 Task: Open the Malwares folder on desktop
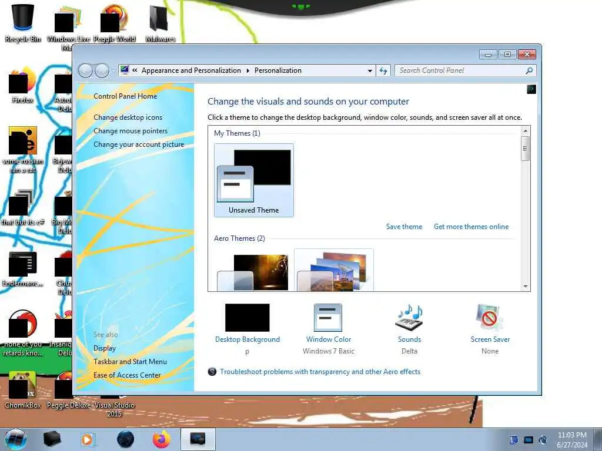point(160,22)
